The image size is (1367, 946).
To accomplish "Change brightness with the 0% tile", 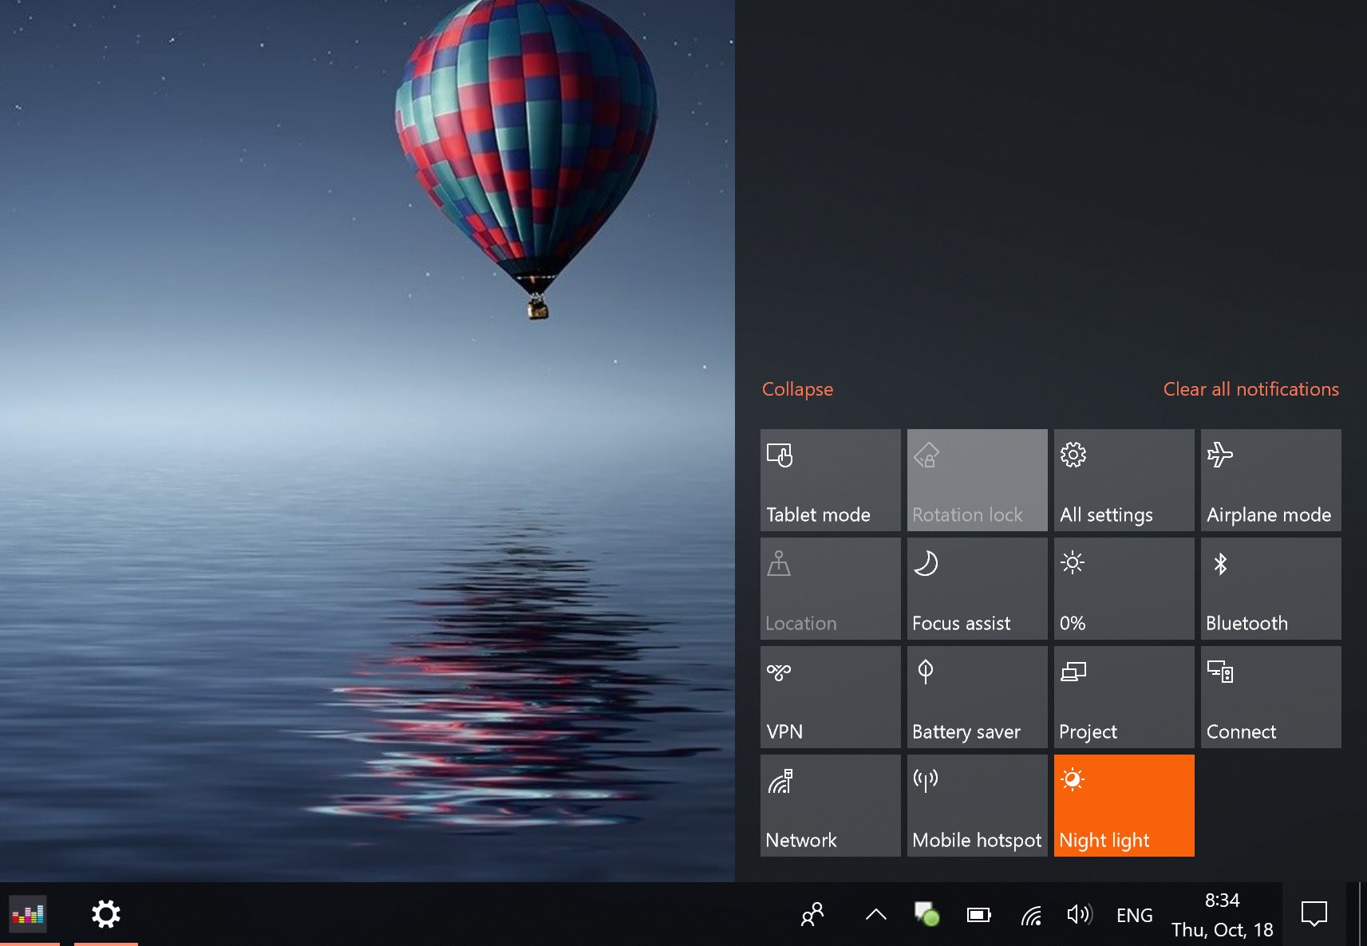I will (1124, 589).
